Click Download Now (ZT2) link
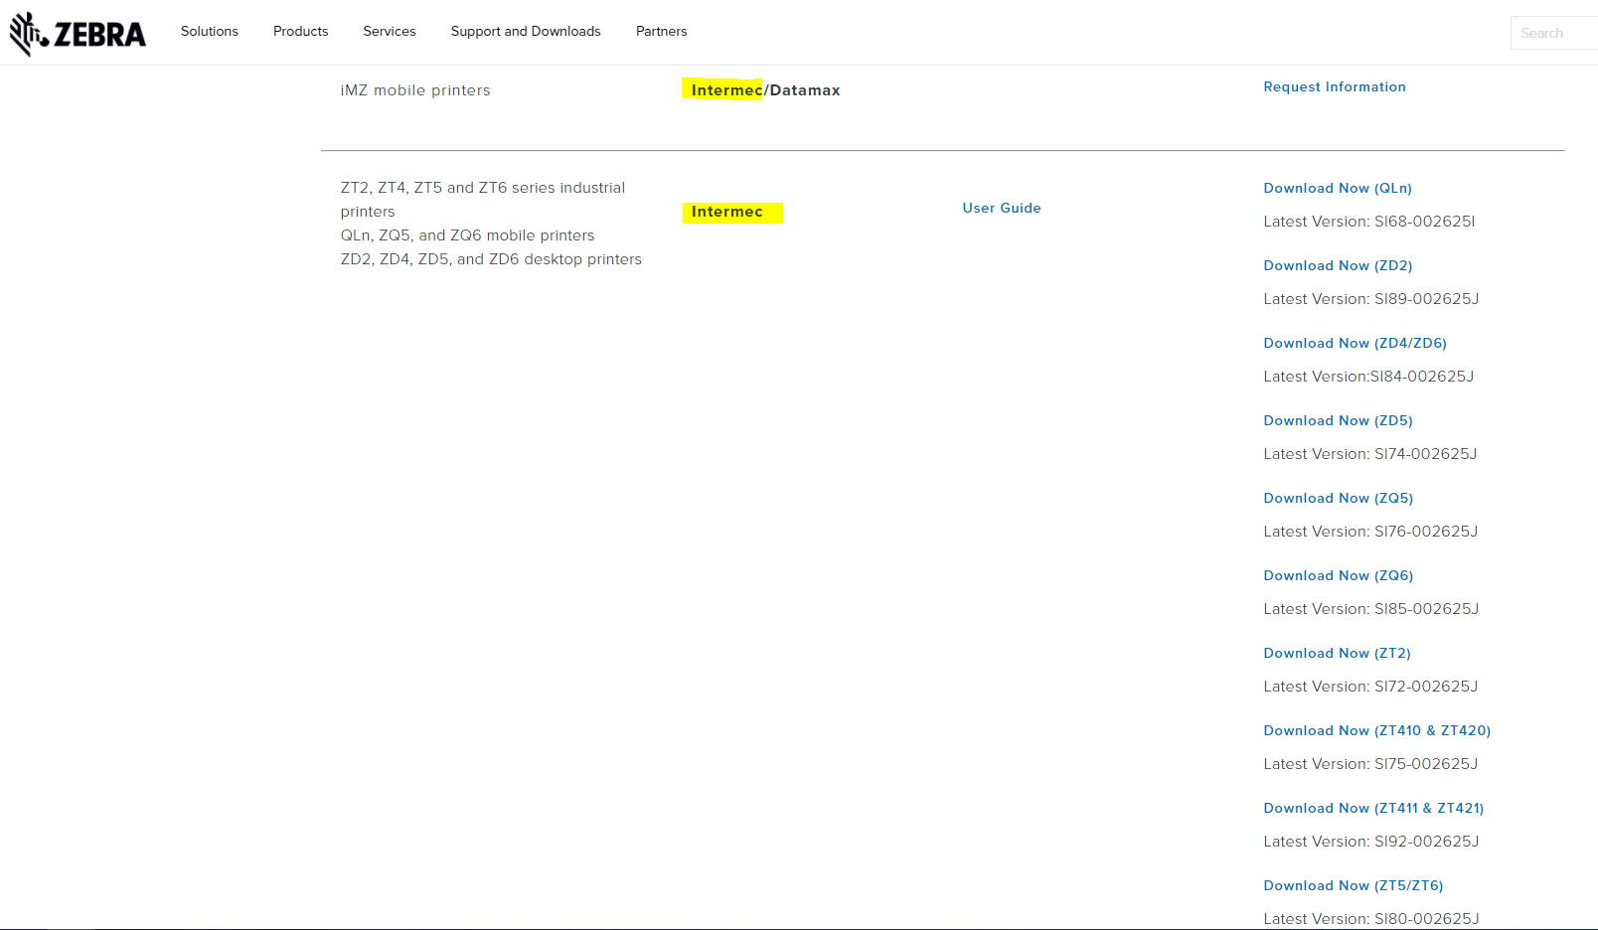This screenshot has width=1598, height=930. (1337, 654)
